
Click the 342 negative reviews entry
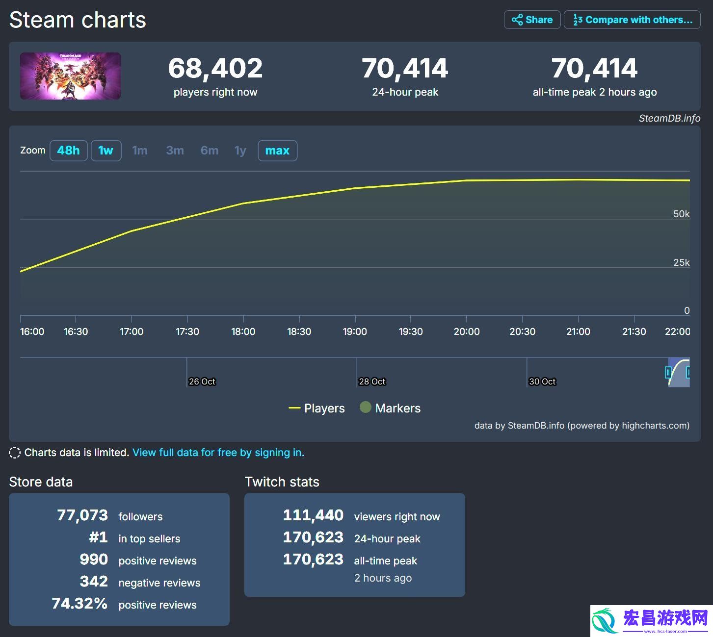pyautogui.click(x=140, y=582)
